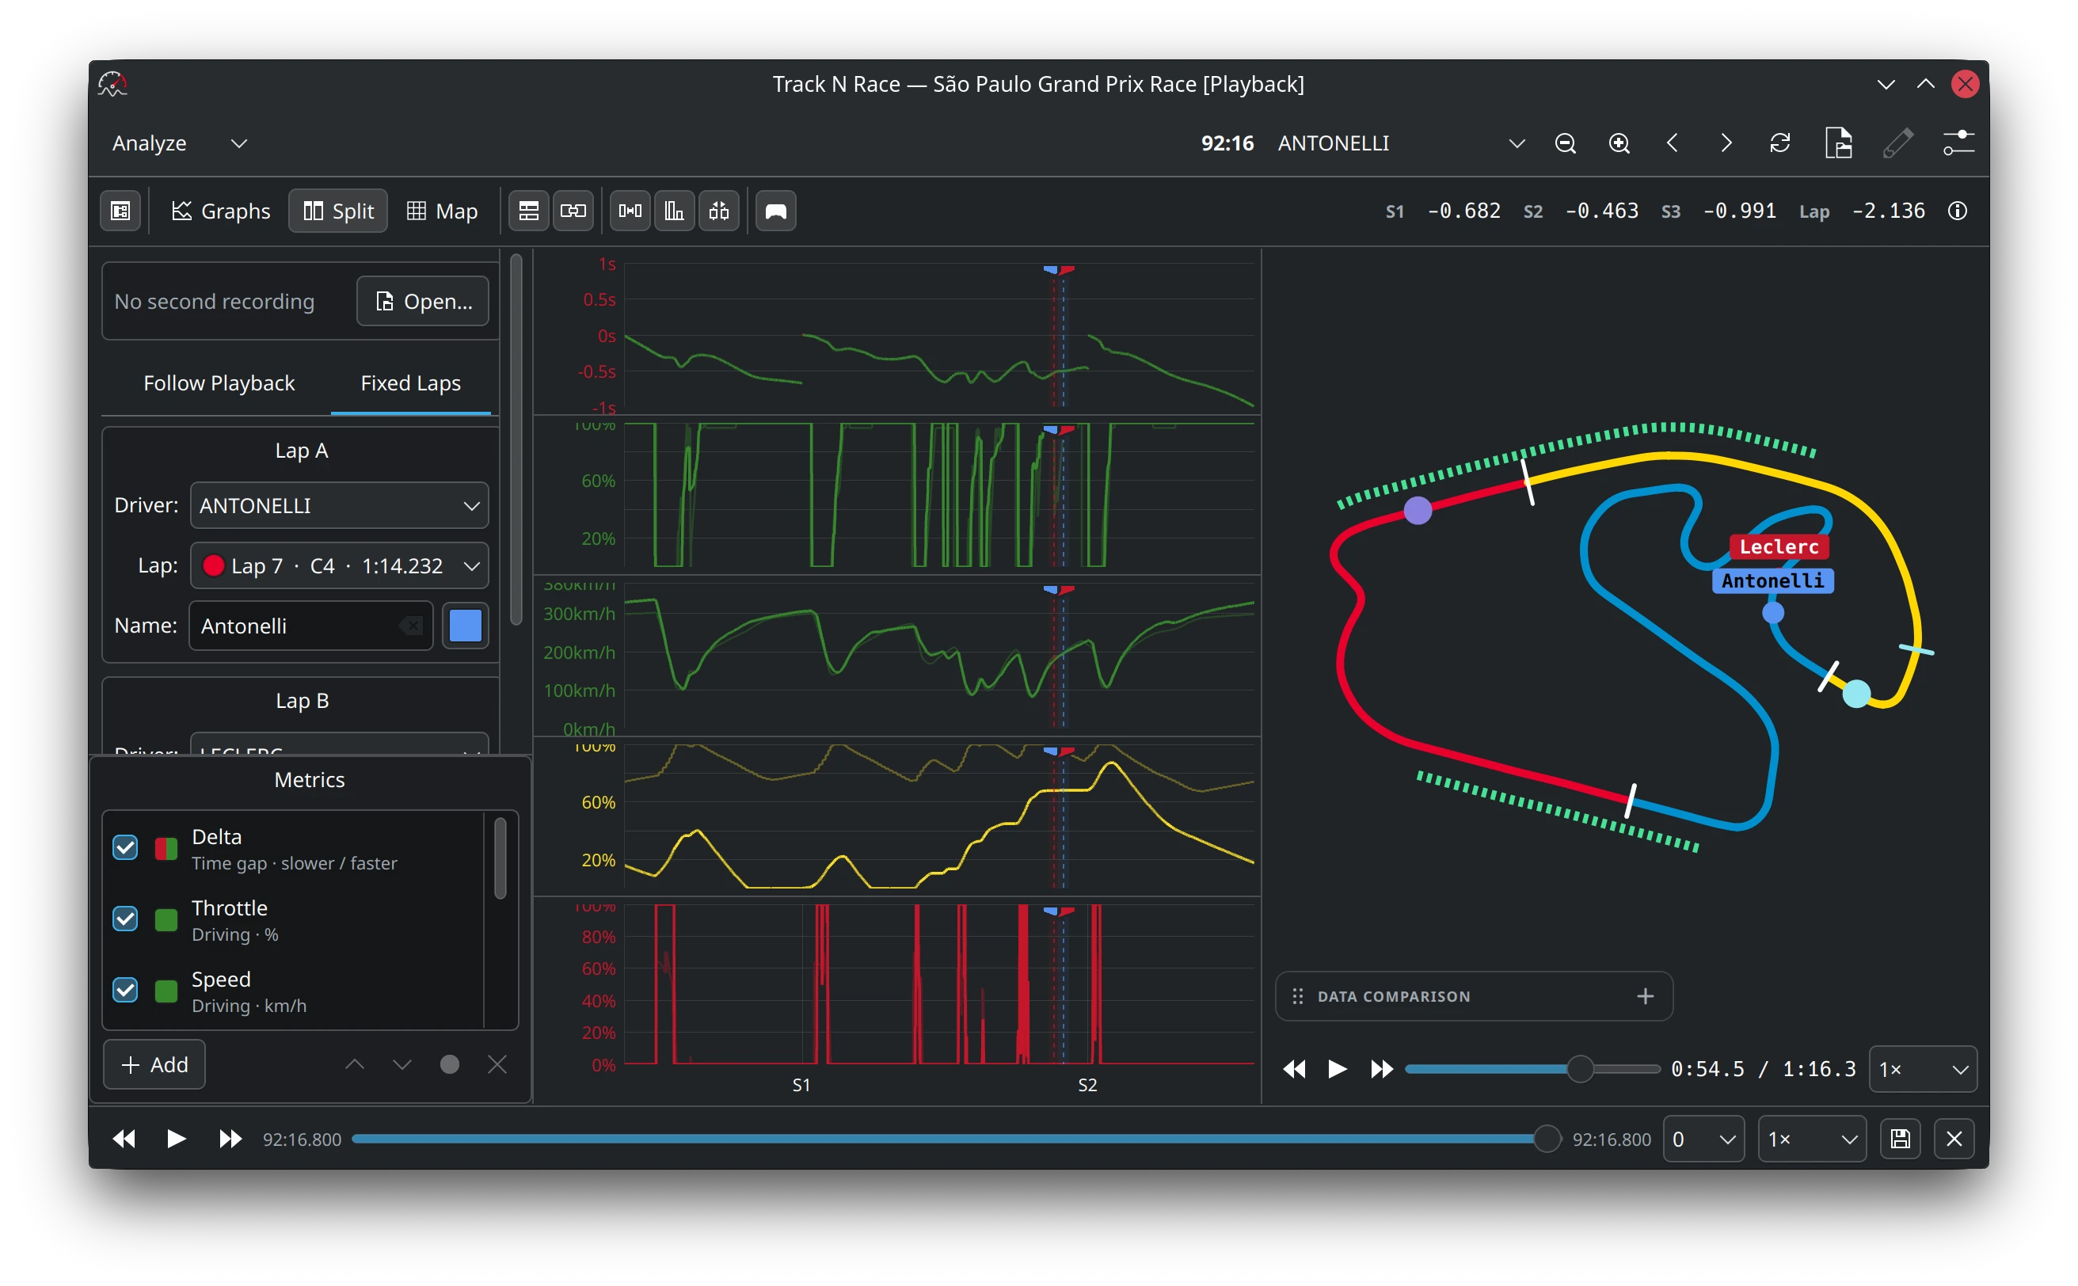
Task: Click the main 92:16.800 timeline slider
Action: click(x=957, y=1139)
